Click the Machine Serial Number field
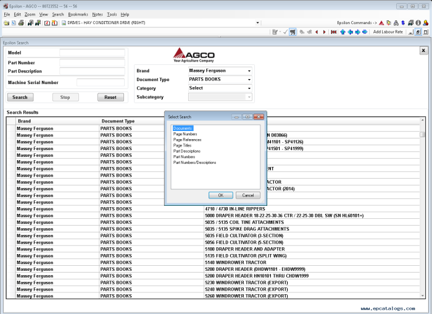 [101, 82]
